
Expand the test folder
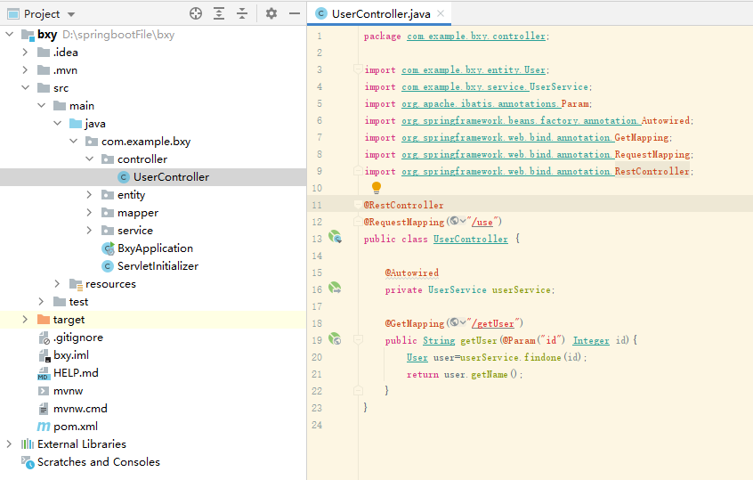pos(41,301)
